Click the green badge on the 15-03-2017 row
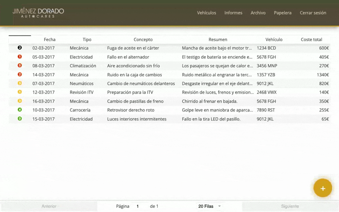 (x=19, y=119)
